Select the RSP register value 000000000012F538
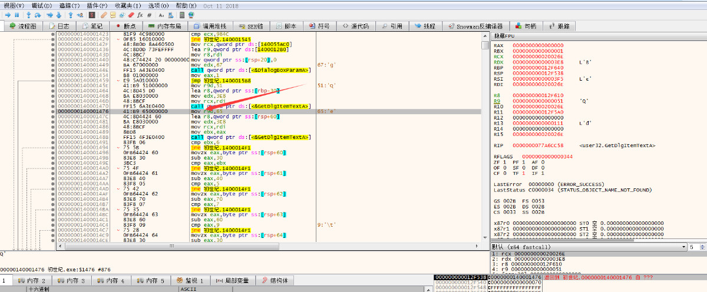Image resolution: width=707 pixels, height=292 pixels. tap(538, 73)
